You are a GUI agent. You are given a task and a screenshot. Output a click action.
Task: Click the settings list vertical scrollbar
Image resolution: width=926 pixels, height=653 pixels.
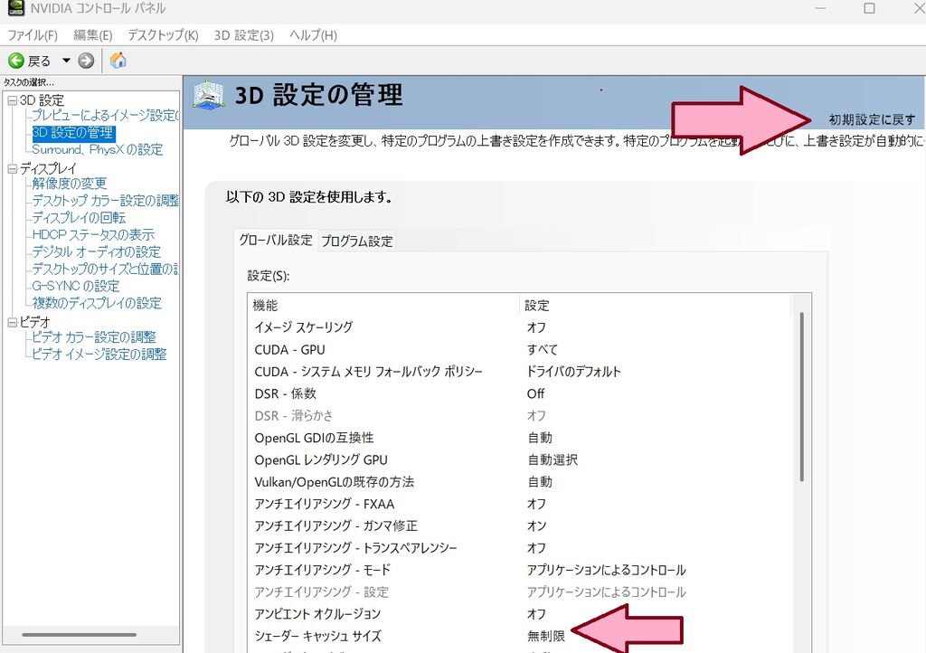(x=801, y=396)
